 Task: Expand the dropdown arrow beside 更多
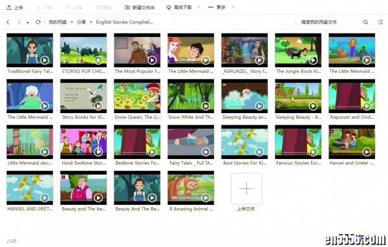point(232,7)
